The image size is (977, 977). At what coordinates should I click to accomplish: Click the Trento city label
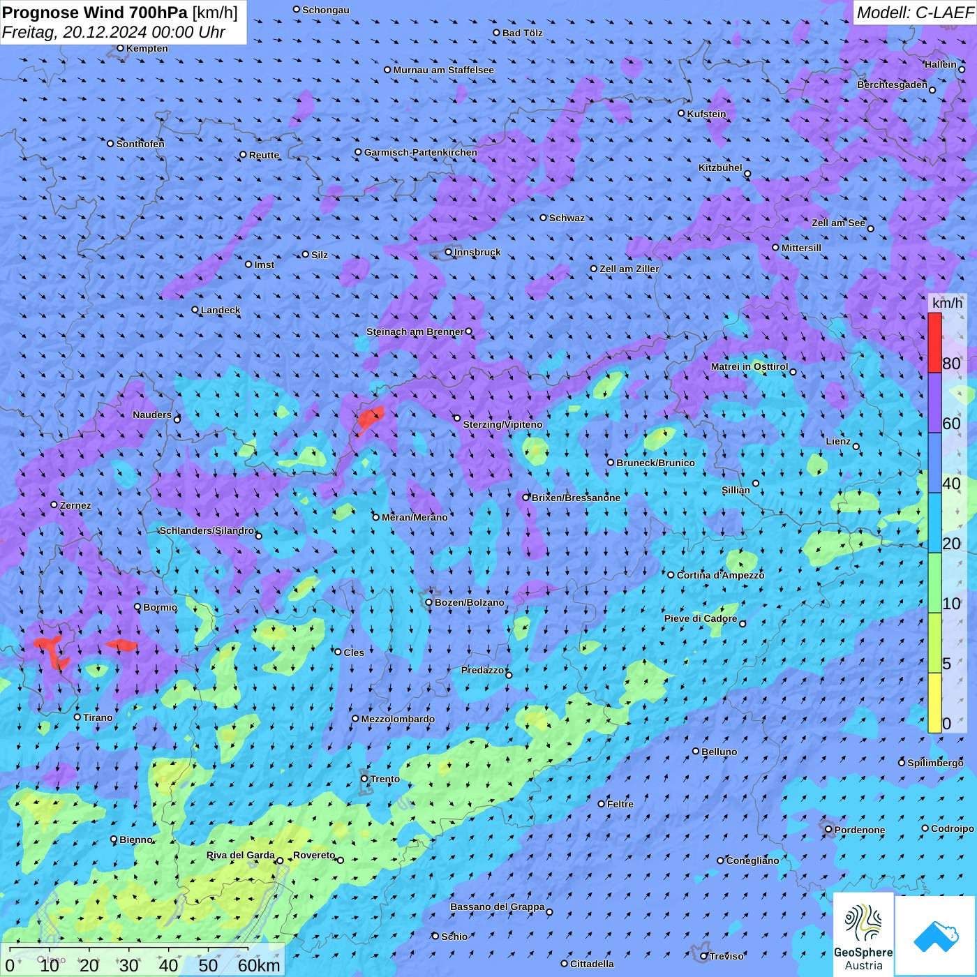[385, 779]
